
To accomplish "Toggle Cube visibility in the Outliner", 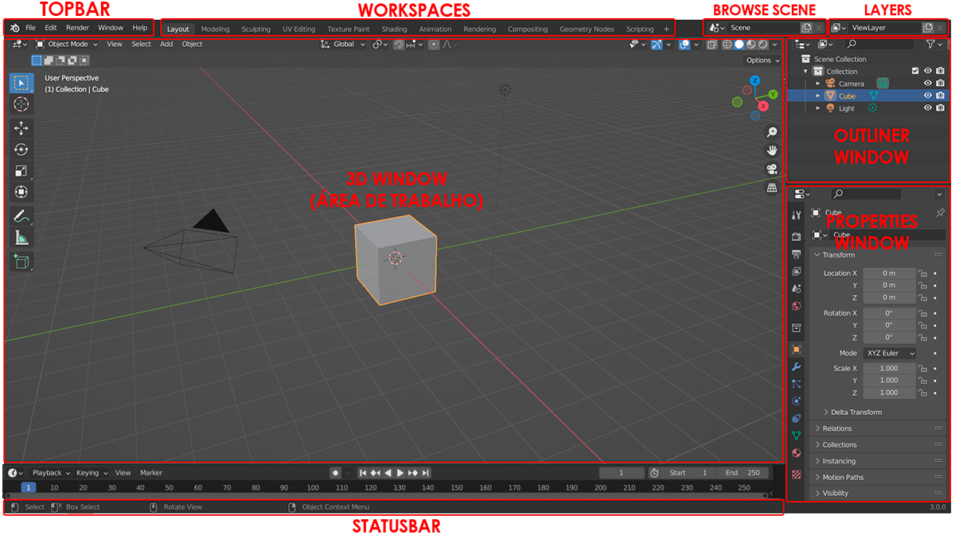I will [x=928, y=95].
